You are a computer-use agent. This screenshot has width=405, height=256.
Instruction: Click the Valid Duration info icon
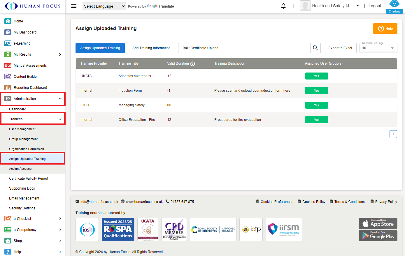(x=193, y=64)
